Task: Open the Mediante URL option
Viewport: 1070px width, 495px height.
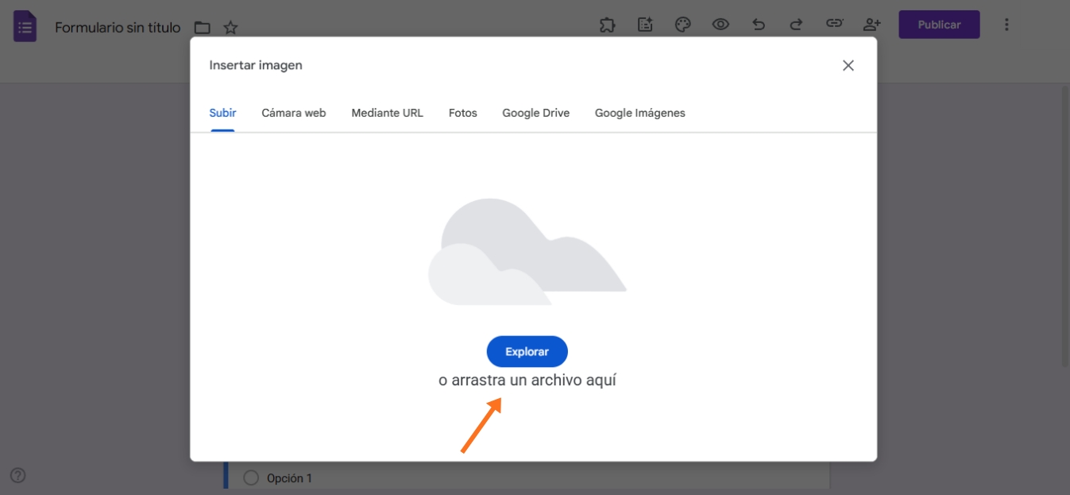Action: coord(387,113)
